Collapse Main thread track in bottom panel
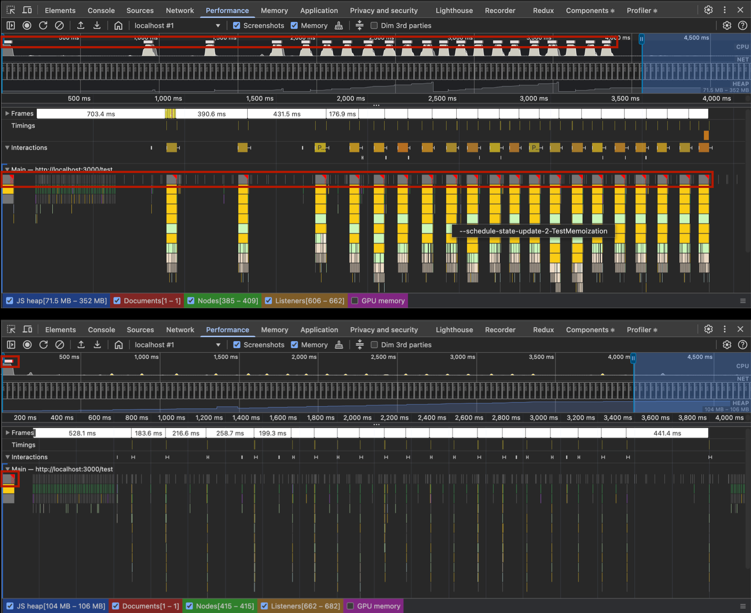Screen dimensions: 751x613 [7, 469]
